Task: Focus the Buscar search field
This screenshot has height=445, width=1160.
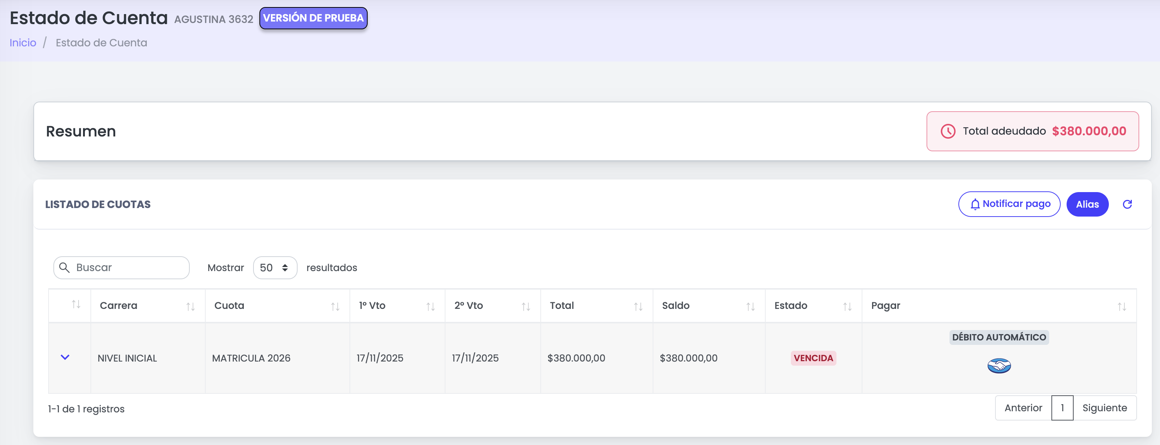Action: (x=121, y=267)
